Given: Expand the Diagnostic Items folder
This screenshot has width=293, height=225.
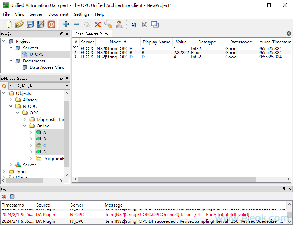Looking at the screenshot, I should tap(25, 119).
